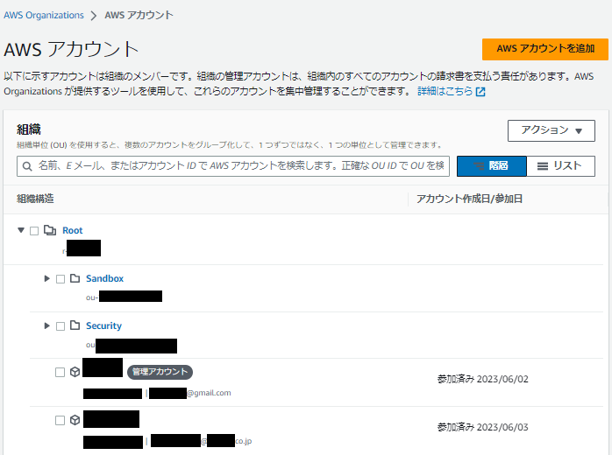
Task: Click the 参加済み 2023/06/02 date text
Action: tap(483, 379)
